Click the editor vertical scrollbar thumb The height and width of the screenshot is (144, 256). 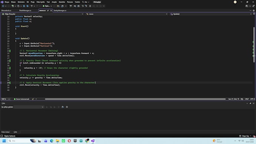click(254, 45)
